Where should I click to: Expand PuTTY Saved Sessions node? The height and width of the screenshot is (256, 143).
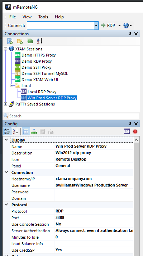(6, 104)
